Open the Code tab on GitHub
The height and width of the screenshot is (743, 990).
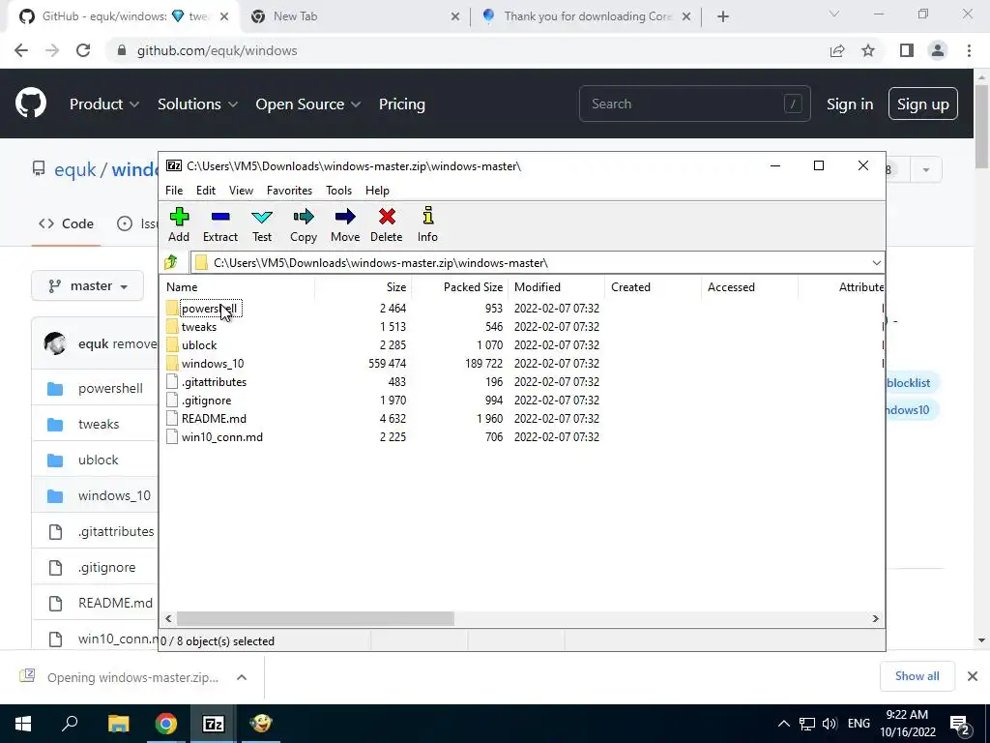click(x=67, y=223)
